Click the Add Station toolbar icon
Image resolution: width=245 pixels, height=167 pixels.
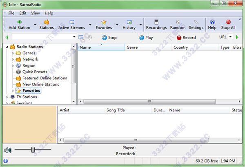pos(19,22)
